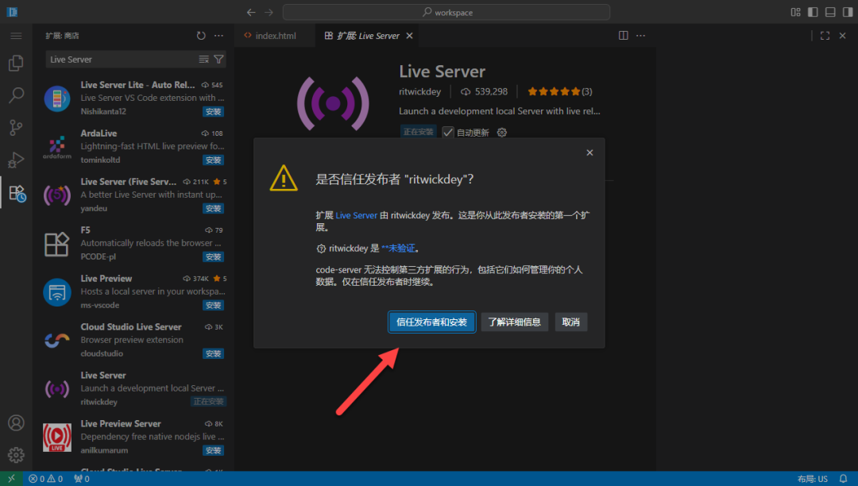Open the remote host status bar indicator
The height and width of the screenshot is (486, 858).
(11, 479)
